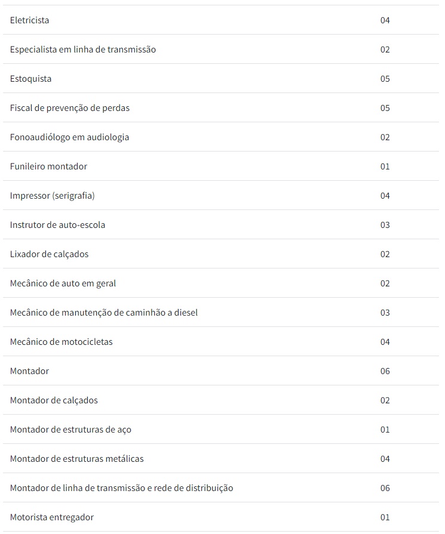Select the Motorista entregador row
Viewport: 445px width, 534px height.
click(52, 517)
